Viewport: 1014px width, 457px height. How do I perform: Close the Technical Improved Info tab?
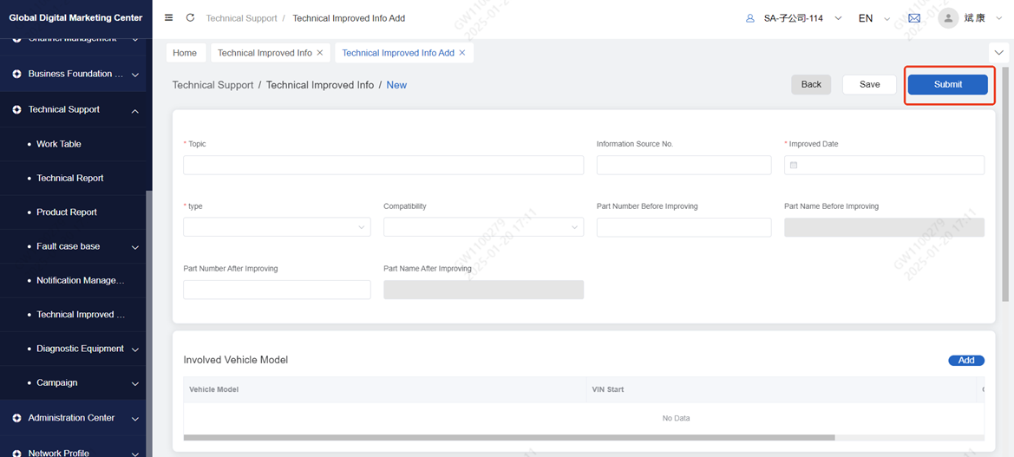point(320,53)
